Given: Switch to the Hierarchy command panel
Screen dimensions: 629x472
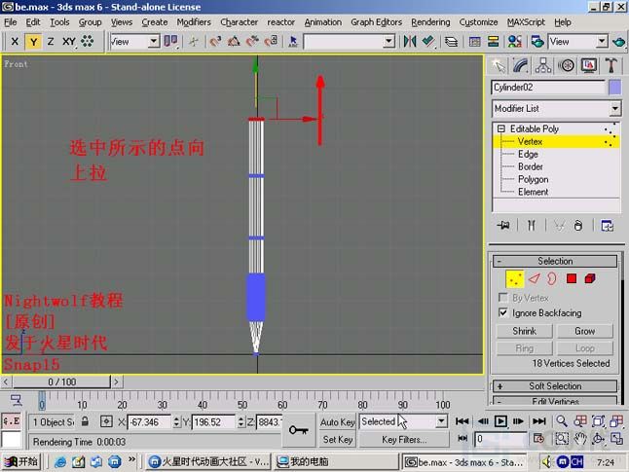Looking at the screenshot, I should (x=543, y=65).
